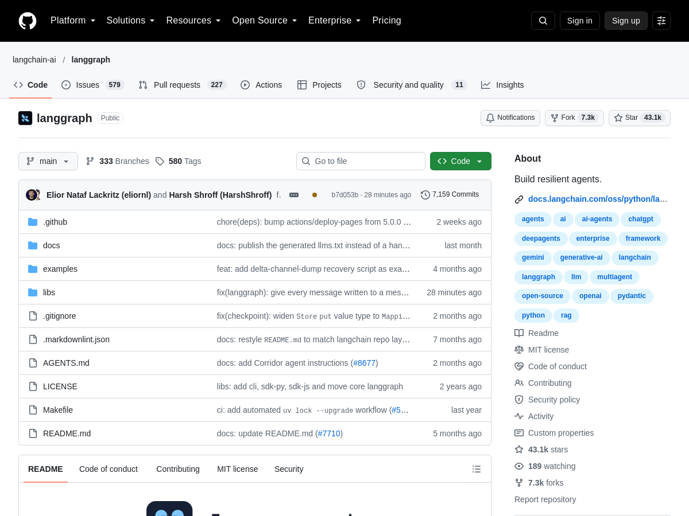Screen dimensions: 689x516
Task: Star the langgraph repository
Action: (640, 118)
